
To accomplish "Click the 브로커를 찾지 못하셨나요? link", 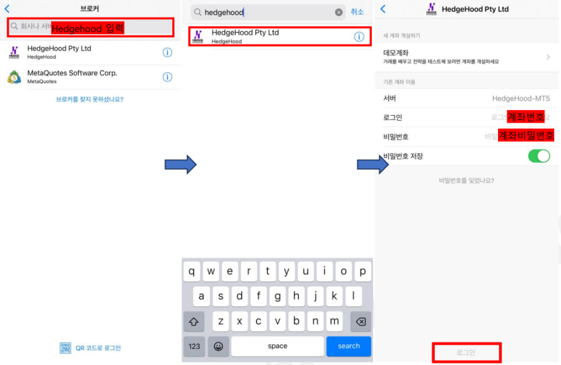I will pos(90,99).
